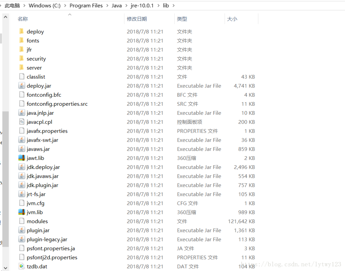Click the javacpl.cpl control panel icon
Screen dimensions: 345x271
point(22,122)
